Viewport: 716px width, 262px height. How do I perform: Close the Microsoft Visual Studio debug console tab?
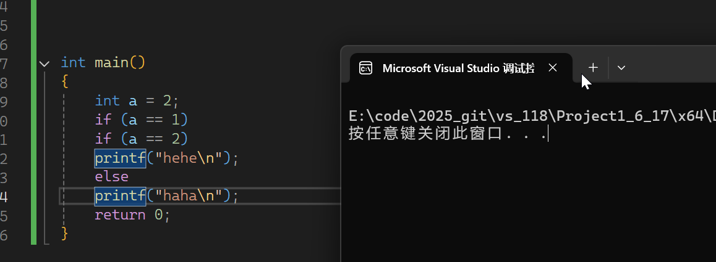click(553, 68)
